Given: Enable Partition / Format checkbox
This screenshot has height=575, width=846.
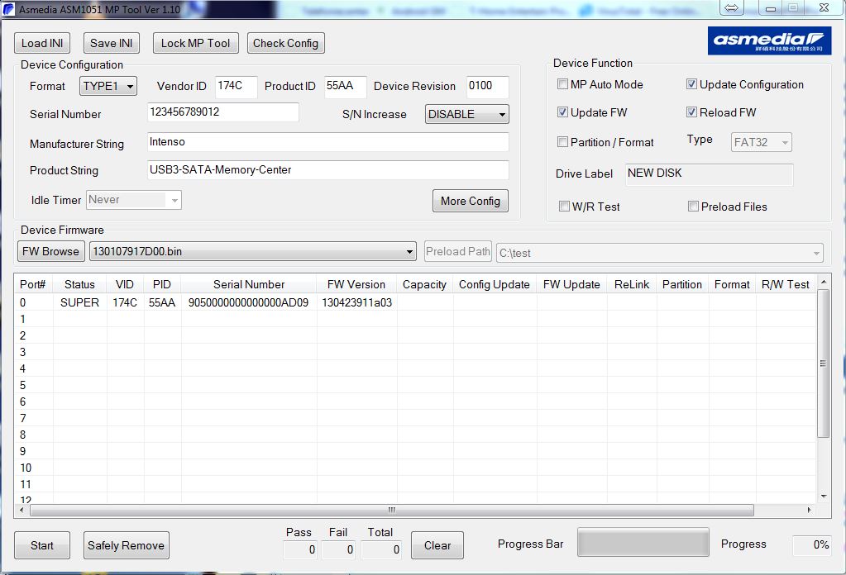Looking at the screenshot, I should (562, 142).
